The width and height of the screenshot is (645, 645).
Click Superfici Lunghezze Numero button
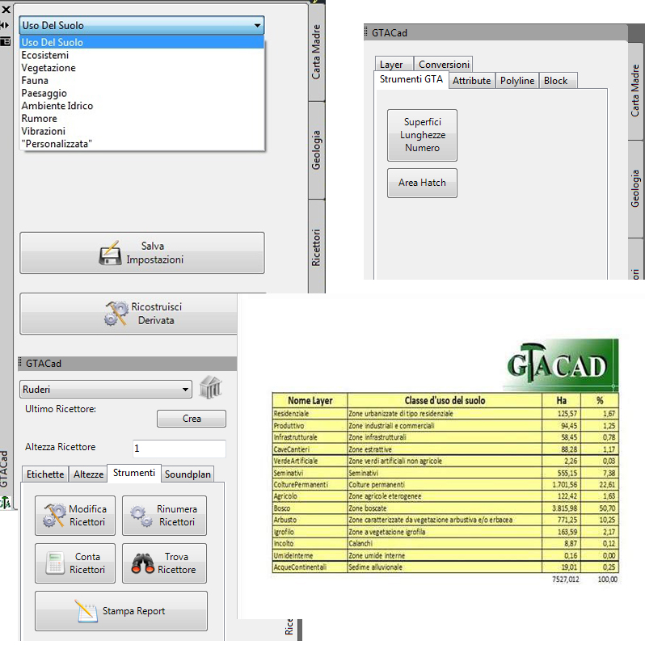click(x=422, y=135)
